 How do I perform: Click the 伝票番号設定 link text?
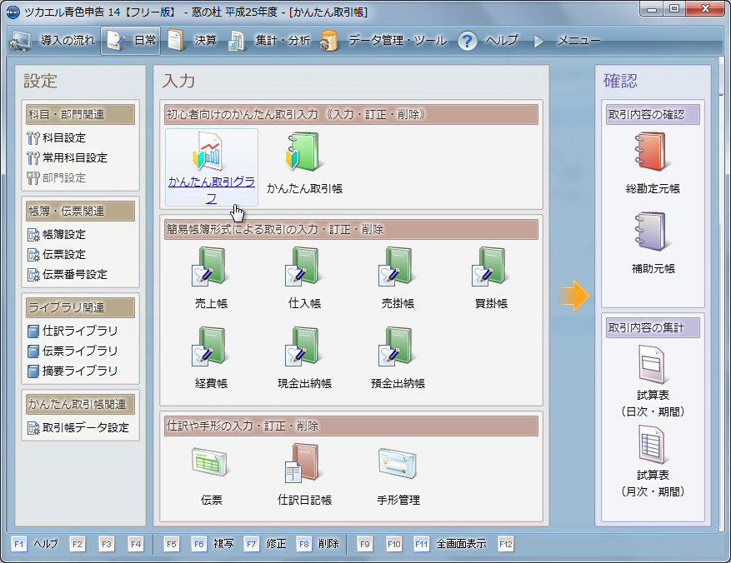point(75,275)
